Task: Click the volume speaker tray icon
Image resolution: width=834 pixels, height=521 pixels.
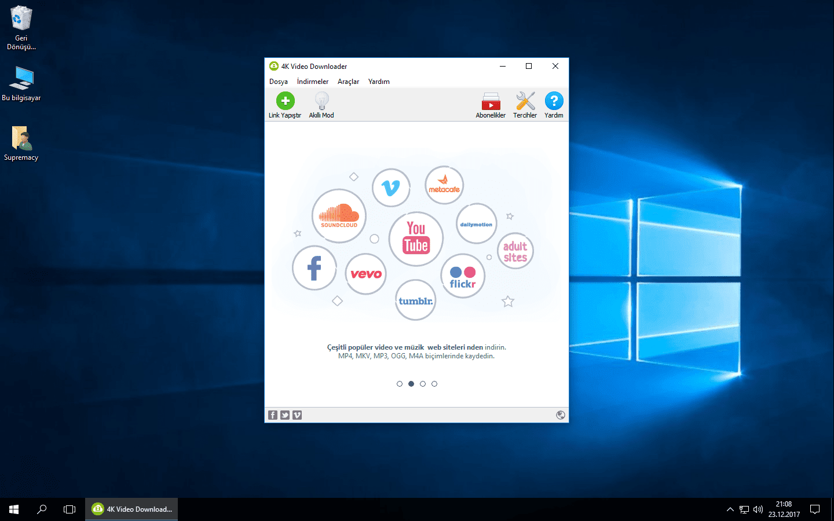Action: 758,509
